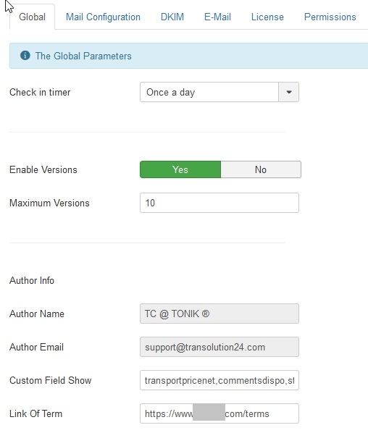Select the Once a day combo box
This screenshot has width=368, height=433.
coord(219,92)
